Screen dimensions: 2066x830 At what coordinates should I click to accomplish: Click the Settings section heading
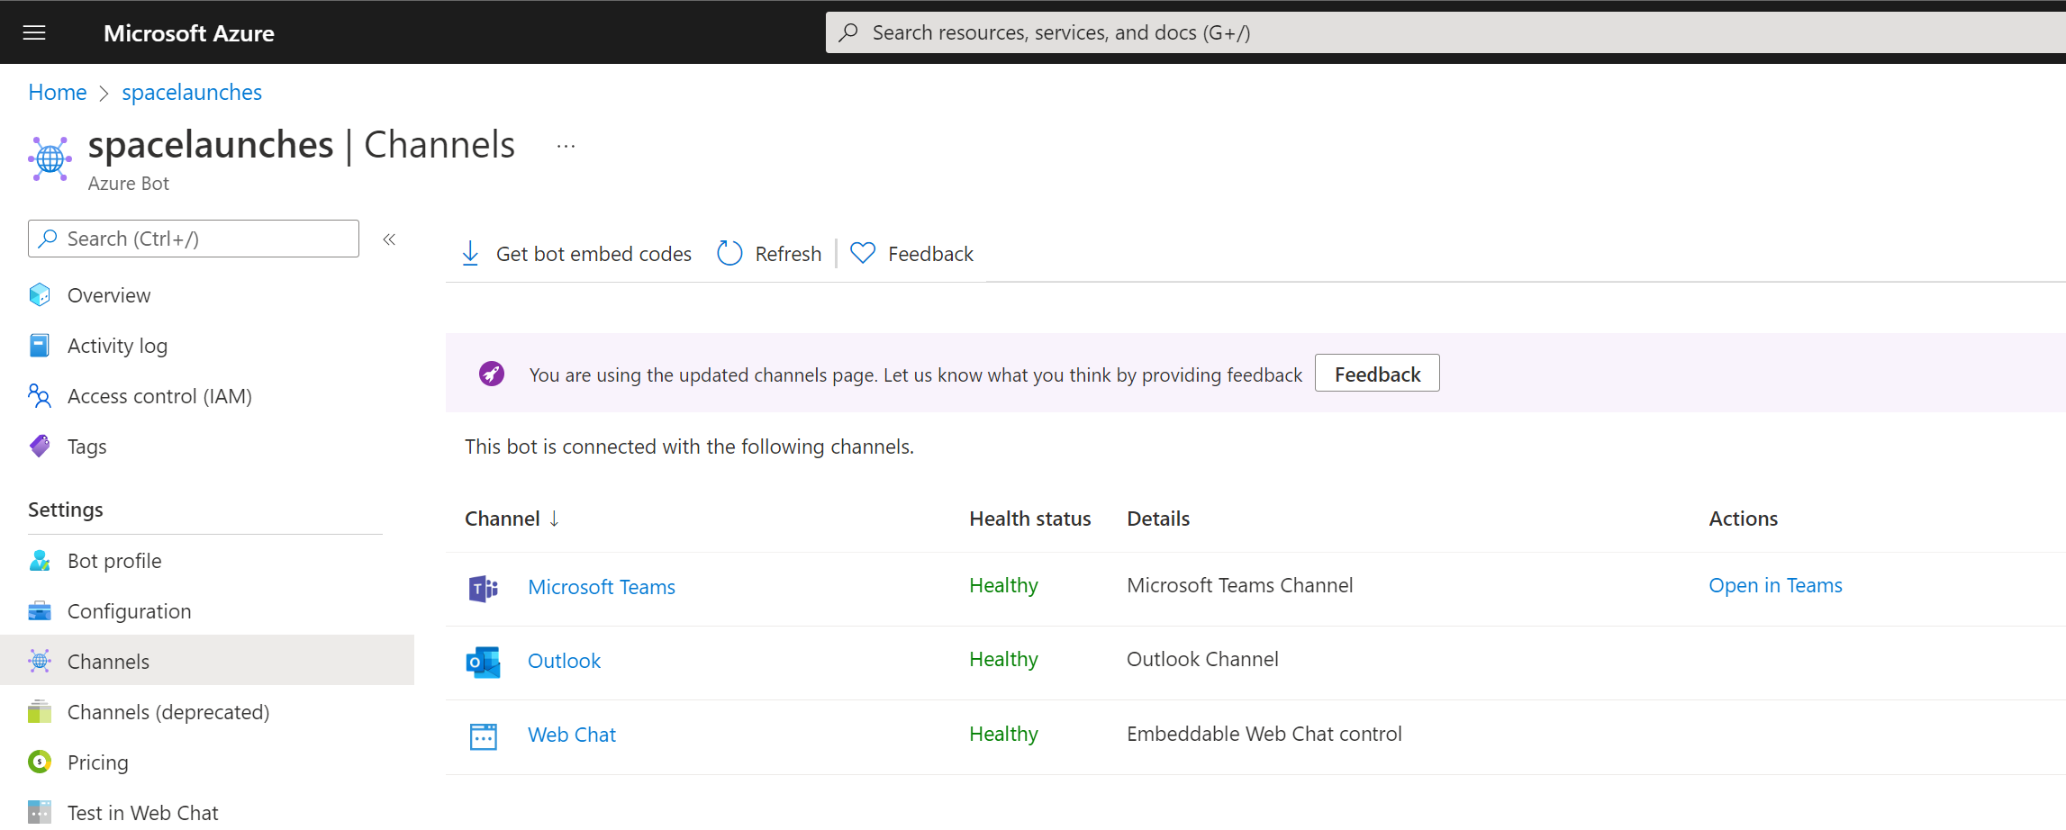click(66, 510)
